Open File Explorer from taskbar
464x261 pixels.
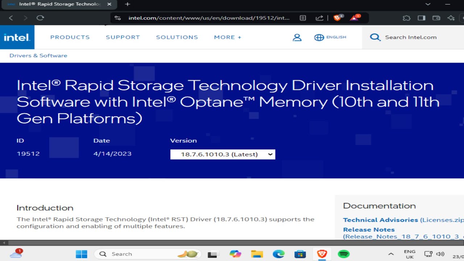tap(257, 254)
